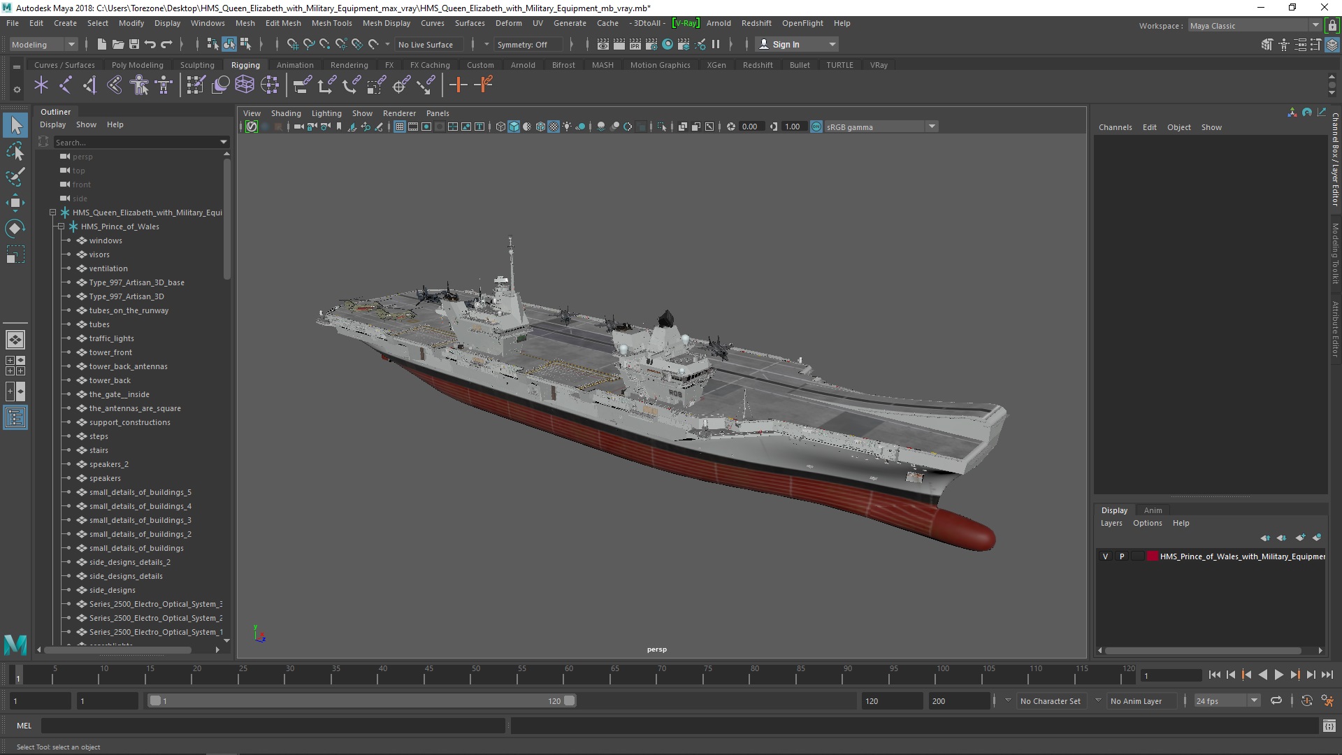Click the Redo arrow icon
This screenshot has width=1342, height=755.
[166, 44]
